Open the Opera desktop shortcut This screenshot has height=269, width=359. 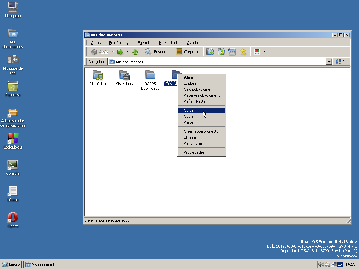coord(13,218)
